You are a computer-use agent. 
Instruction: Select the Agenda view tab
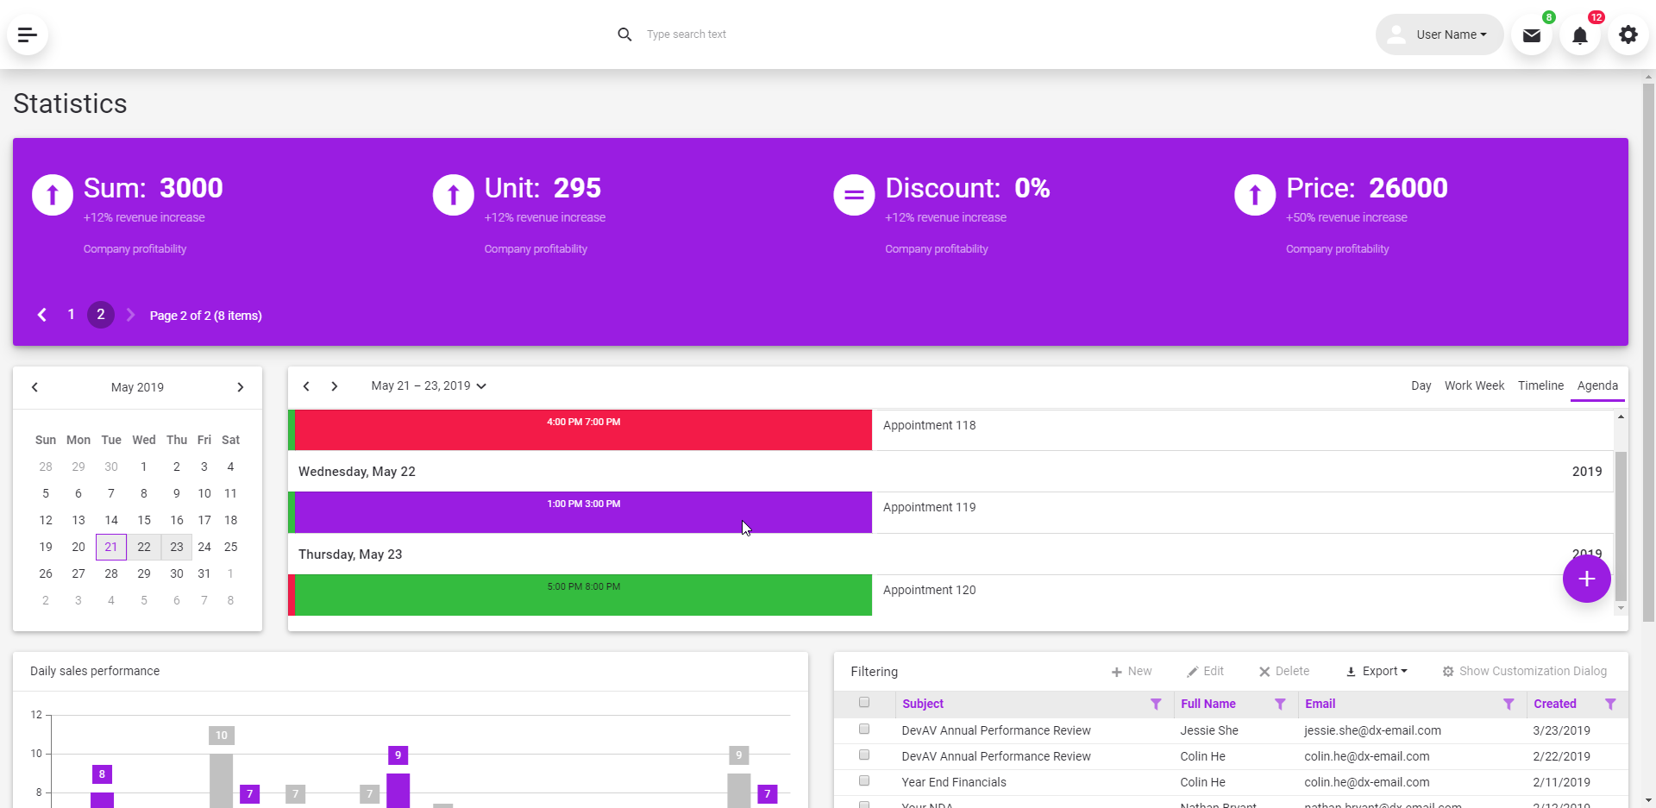click(x=1597, y=385)
